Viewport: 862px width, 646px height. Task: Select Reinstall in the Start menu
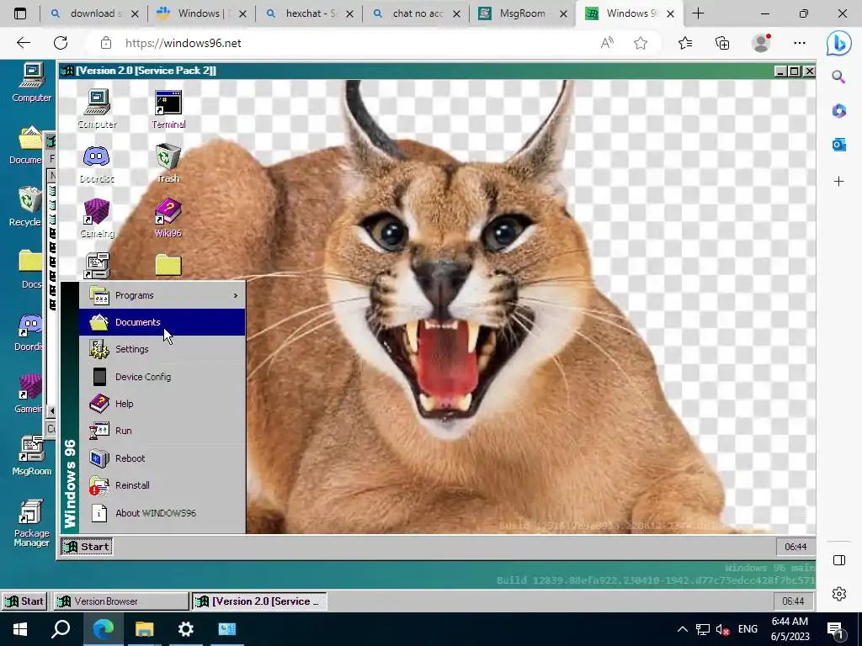[162, 485]
